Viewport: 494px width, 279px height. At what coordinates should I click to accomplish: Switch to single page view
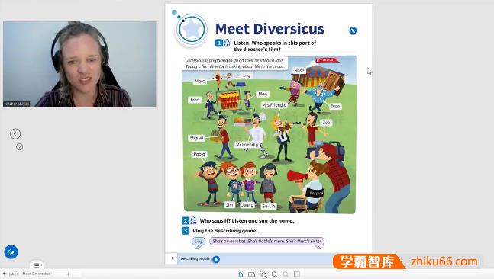[x=241, y=274]
